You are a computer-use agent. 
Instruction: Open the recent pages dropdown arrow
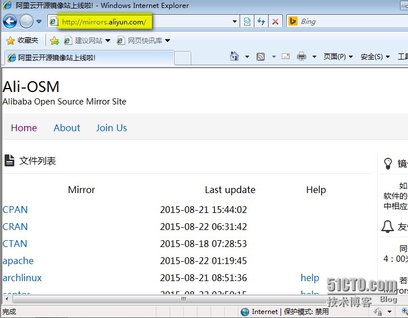[39, 22]
